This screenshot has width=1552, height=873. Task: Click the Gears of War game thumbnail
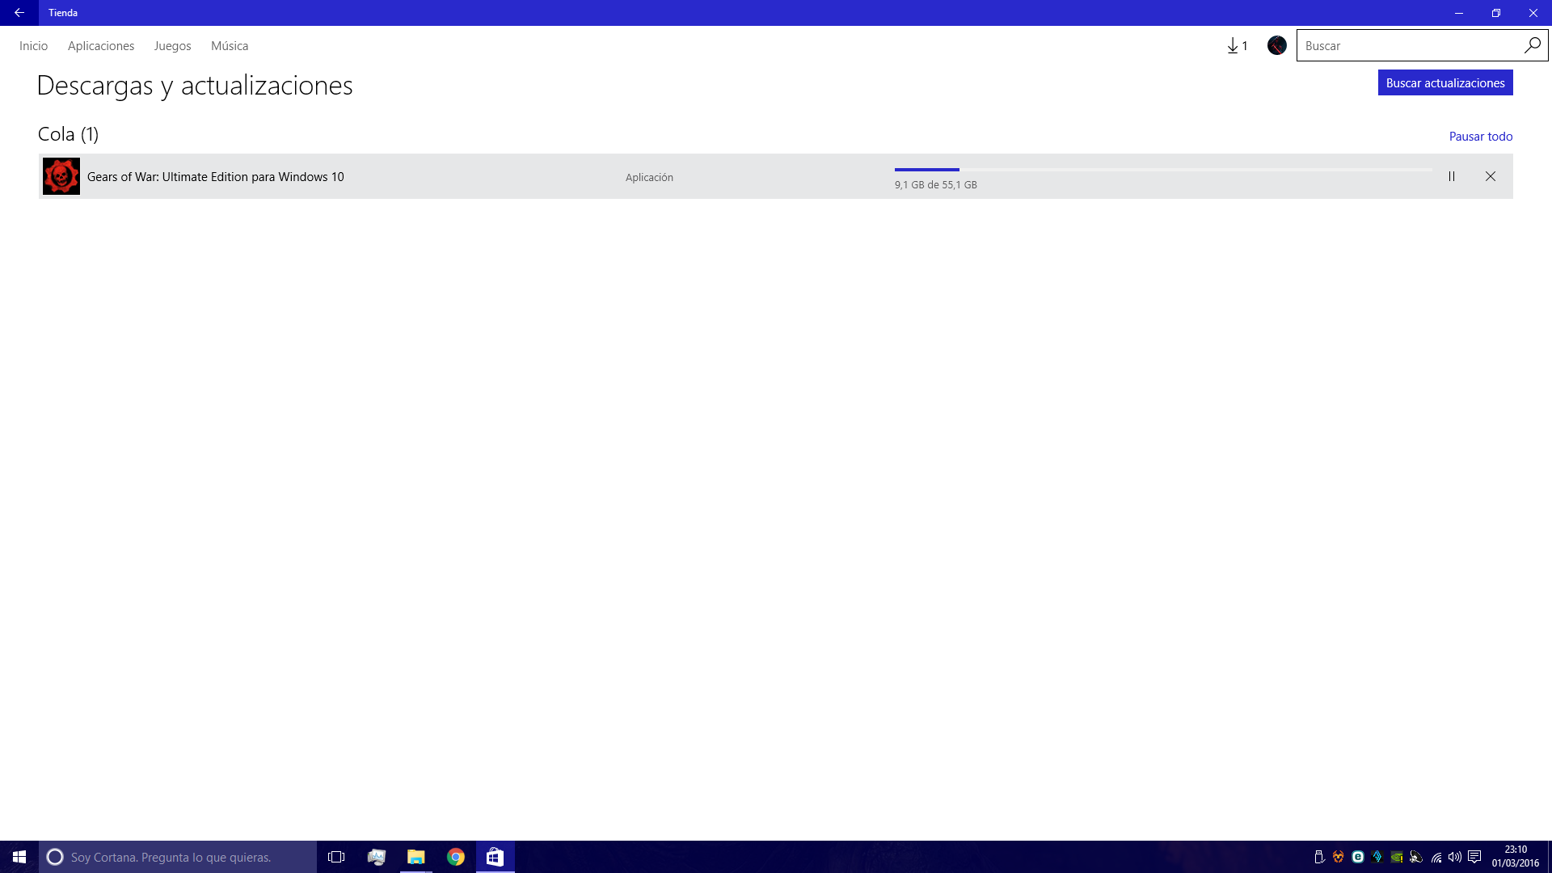click(x=61, y=176)
